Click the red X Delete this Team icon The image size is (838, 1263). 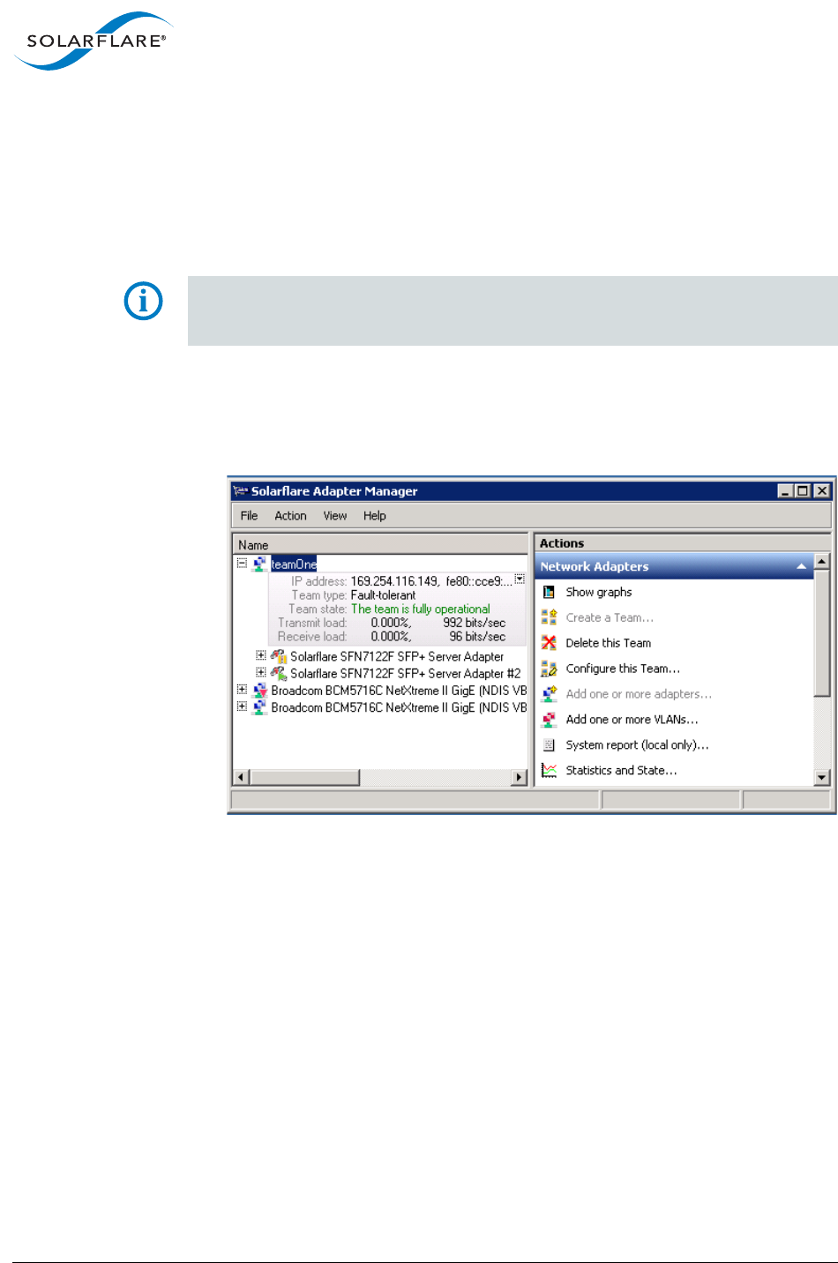click(549, 643)
